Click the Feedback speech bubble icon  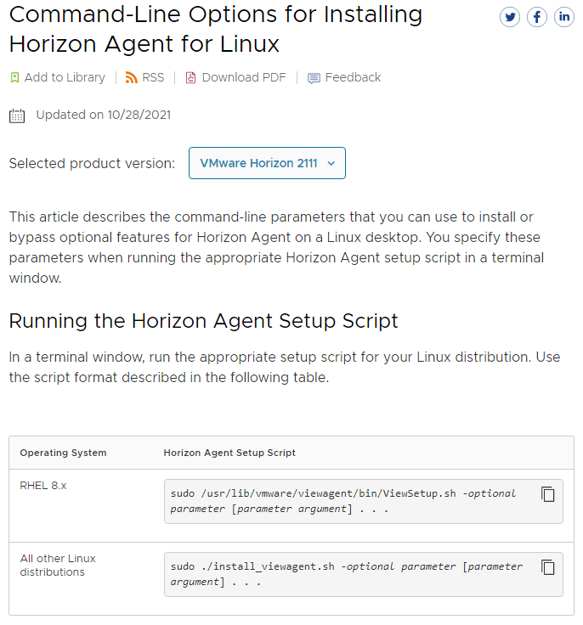point(314,78)
